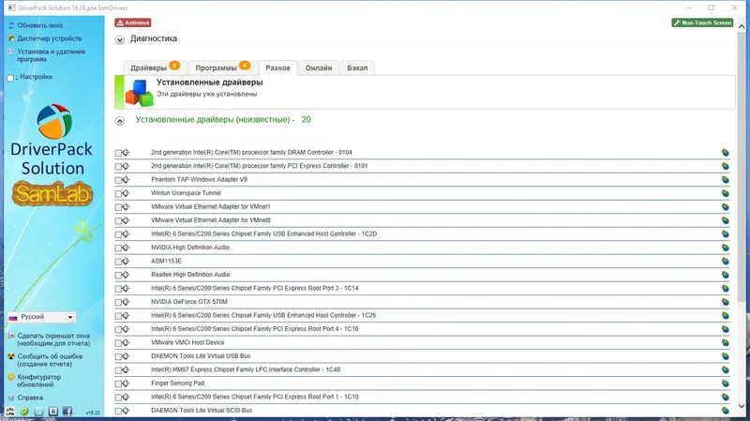
Task: Click the globe icon for Realtek High Definition Audio
Action: 725,275
